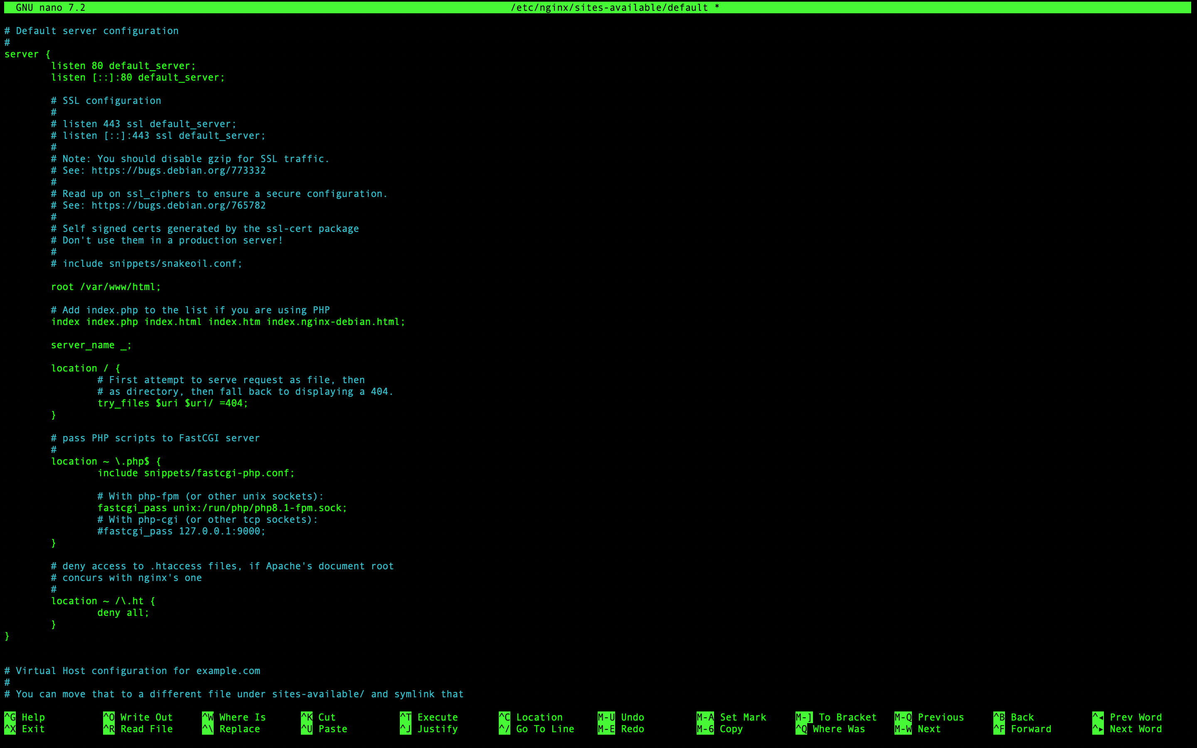Click the '#fastcgi_pass 127.0.0.1:9000;' line

pyautogui.click(x=182, y=531)
